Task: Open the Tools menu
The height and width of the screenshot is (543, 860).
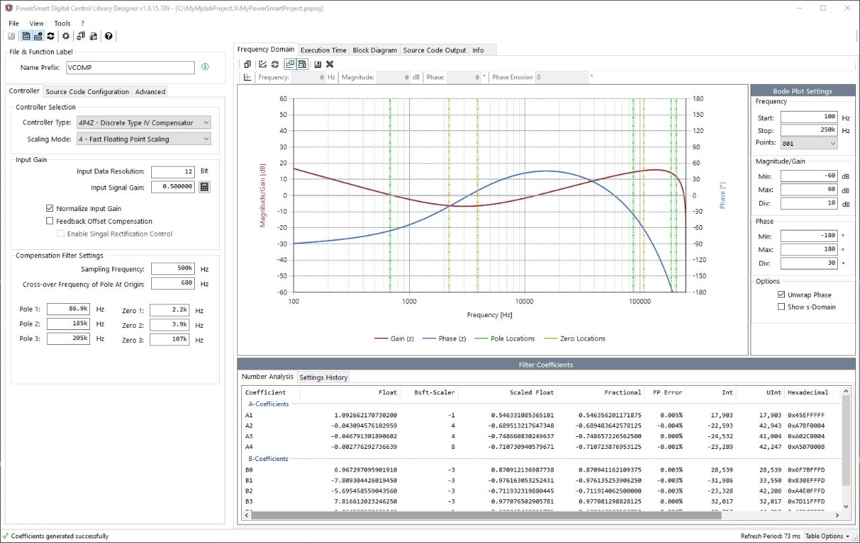Action: [x=62, y=23]
